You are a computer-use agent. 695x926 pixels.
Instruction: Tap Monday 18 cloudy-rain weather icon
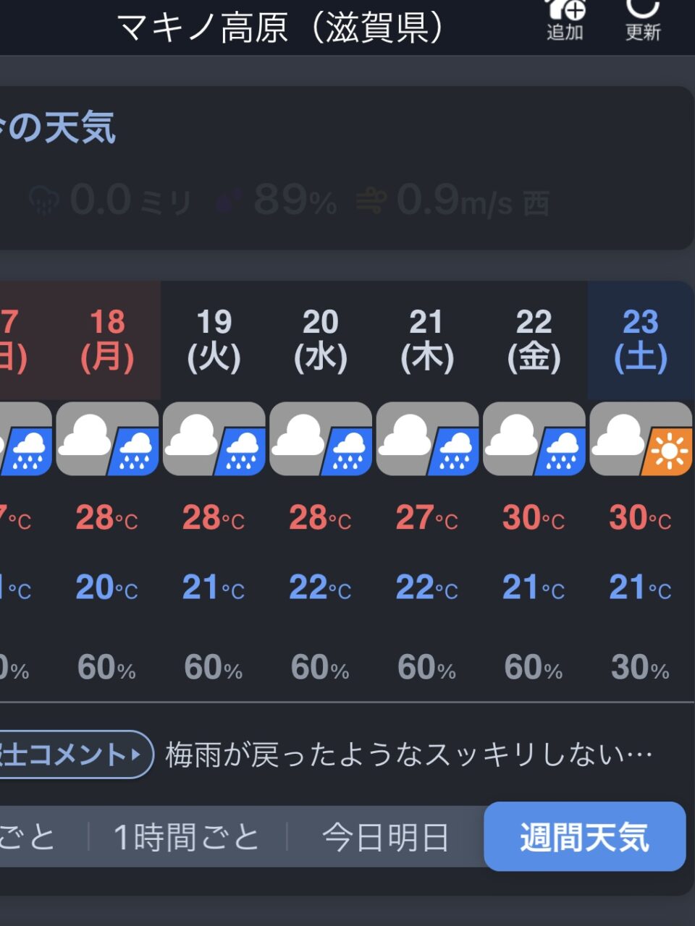tap(107, 439)
